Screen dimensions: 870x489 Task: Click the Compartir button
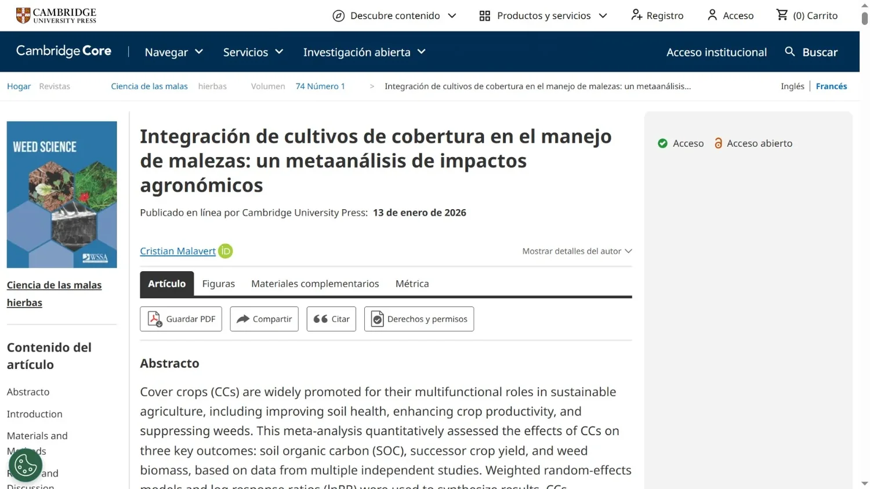[264, 319]
